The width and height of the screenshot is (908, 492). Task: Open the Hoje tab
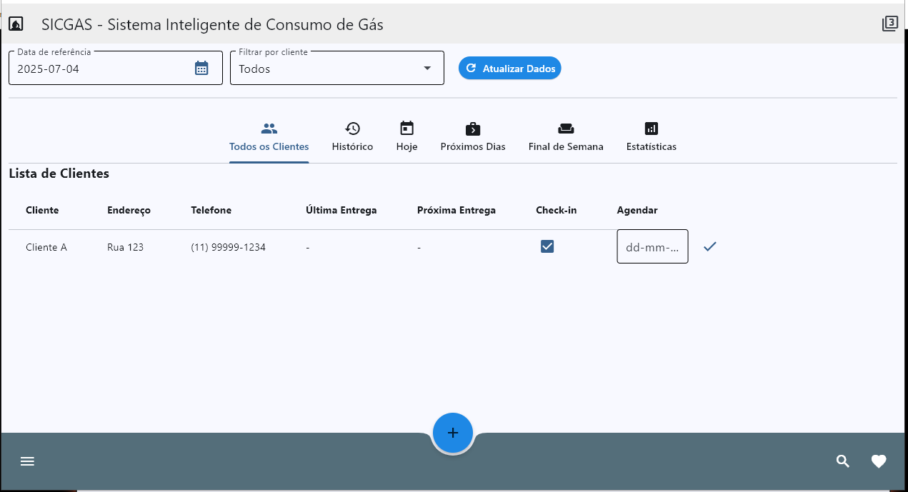point(406,137)
